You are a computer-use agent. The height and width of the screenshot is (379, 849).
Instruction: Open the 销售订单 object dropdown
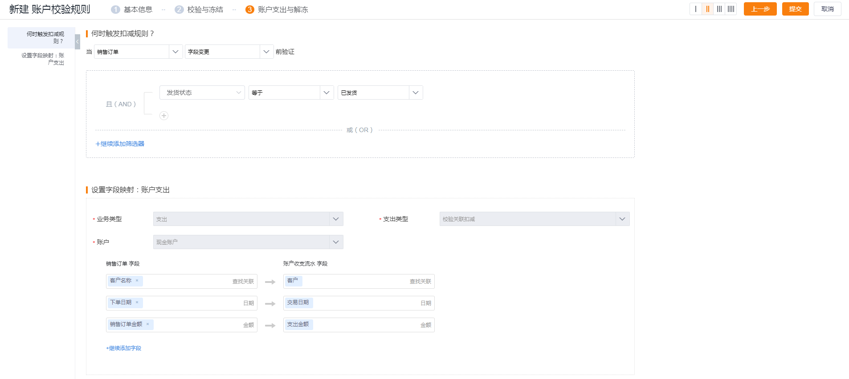[x=138, y=52]
